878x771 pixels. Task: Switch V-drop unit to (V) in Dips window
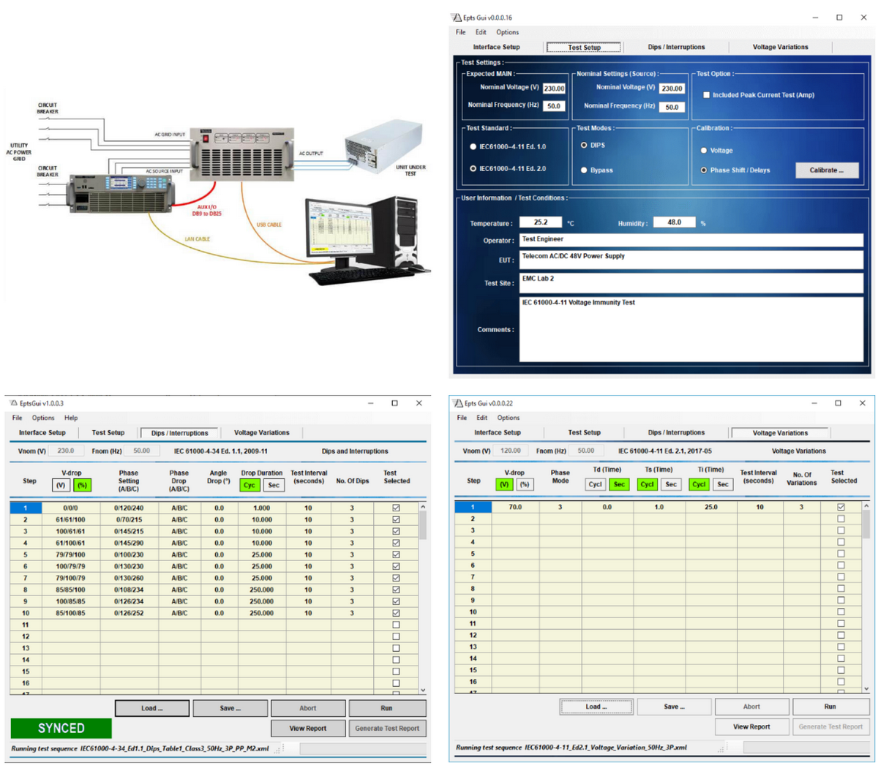pos(61,485)
